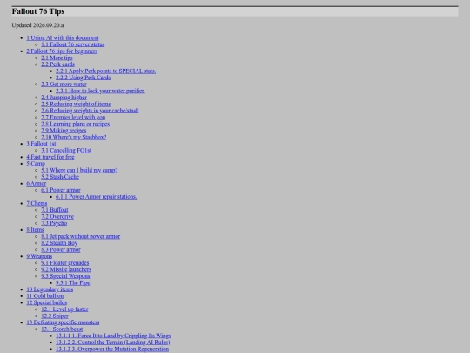Go to '6.1 Power armor' section

click(61, 190)
